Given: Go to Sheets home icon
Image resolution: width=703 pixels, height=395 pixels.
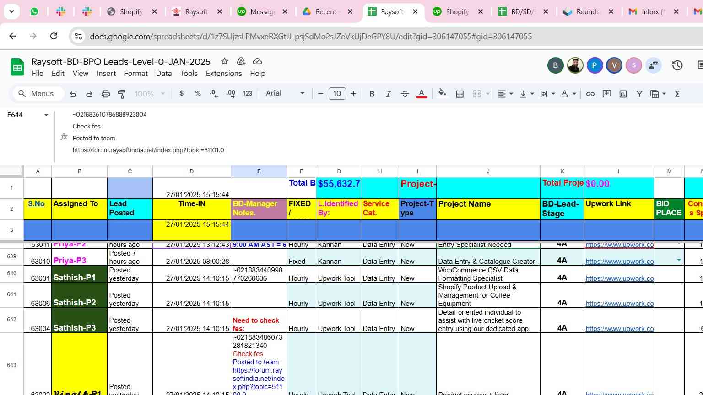Looking at the screenshot, I should coord(17,67).
